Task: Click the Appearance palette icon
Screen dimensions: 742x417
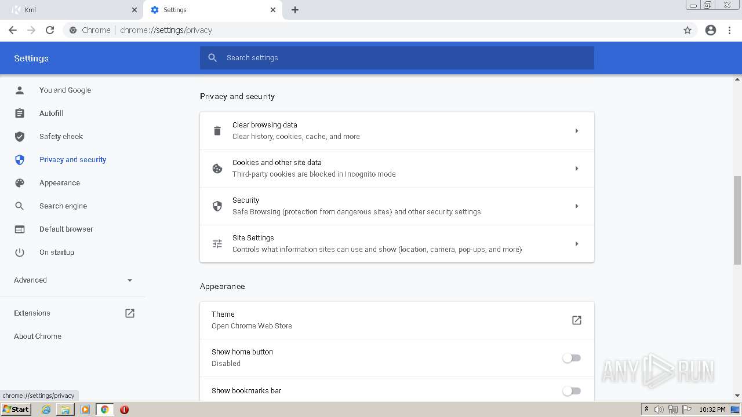Action: [20, 183]
